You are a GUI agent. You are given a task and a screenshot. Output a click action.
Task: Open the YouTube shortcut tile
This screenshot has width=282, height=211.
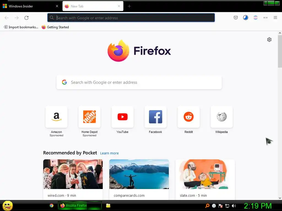click(x=123, y=117)
